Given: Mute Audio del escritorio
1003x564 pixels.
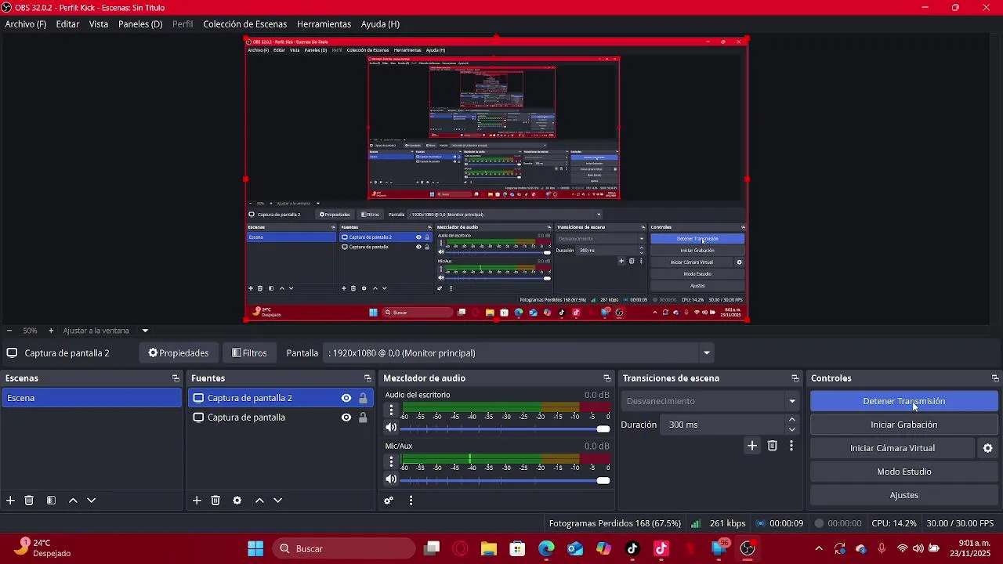Looking at the screenshot, I should tap(391, 428).
